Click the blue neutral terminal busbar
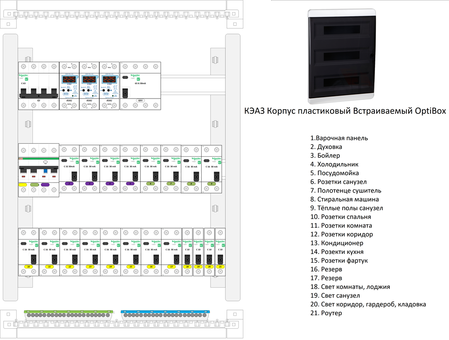Viewport: 449px width, 340px height. click(166, 314)
